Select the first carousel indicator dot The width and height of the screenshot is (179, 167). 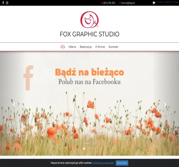[x=84, y=149]
